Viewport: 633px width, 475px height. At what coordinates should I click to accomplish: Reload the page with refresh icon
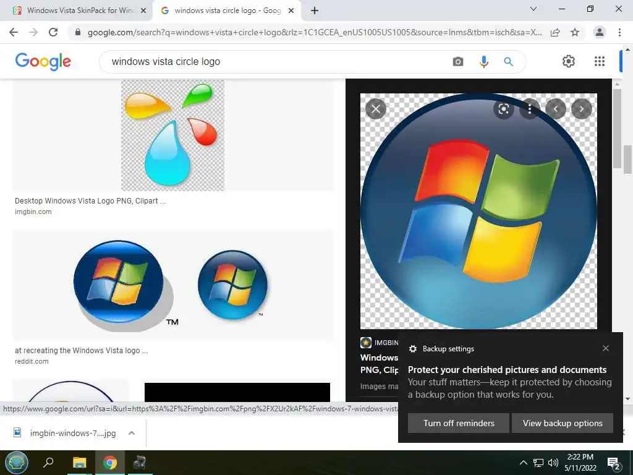click(x=53, y=32)
